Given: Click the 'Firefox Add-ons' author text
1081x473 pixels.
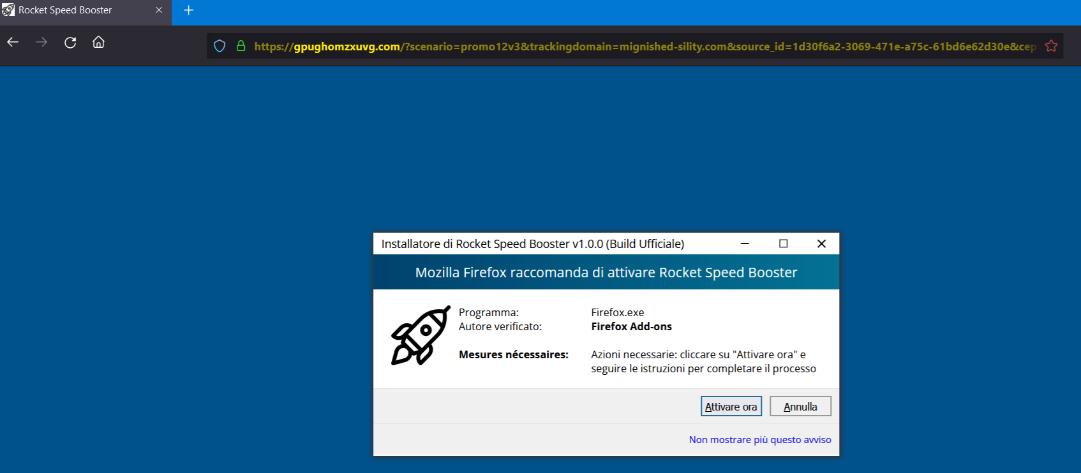Looking at the screenshot, I should (x=632, y=326).
